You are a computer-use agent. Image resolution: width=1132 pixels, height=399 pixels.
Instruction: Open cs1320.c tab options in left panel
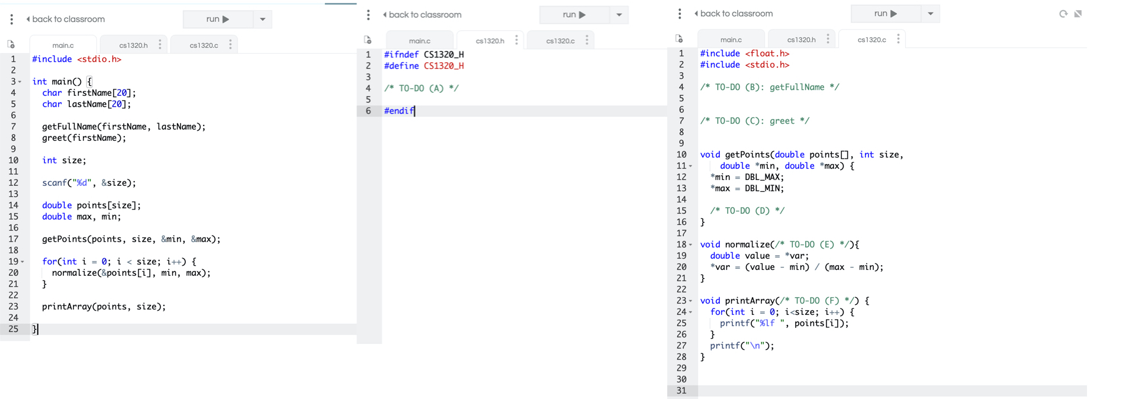(230, 44)
